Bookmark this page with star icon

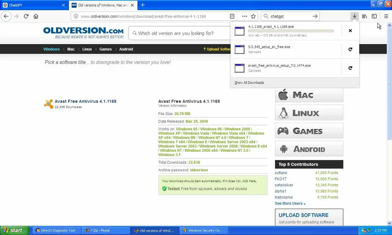[253, 16]
